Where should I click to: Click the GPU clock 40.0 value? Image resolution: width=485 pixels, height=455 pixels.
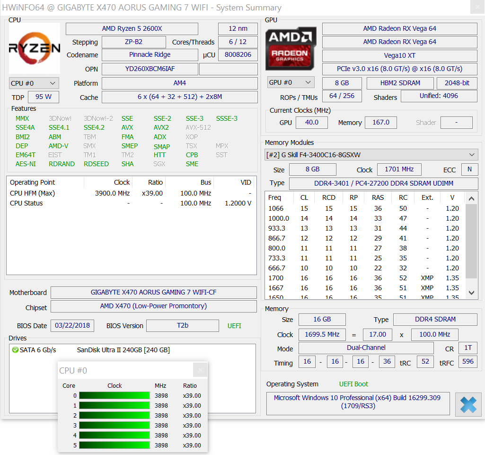coord(312,123)
